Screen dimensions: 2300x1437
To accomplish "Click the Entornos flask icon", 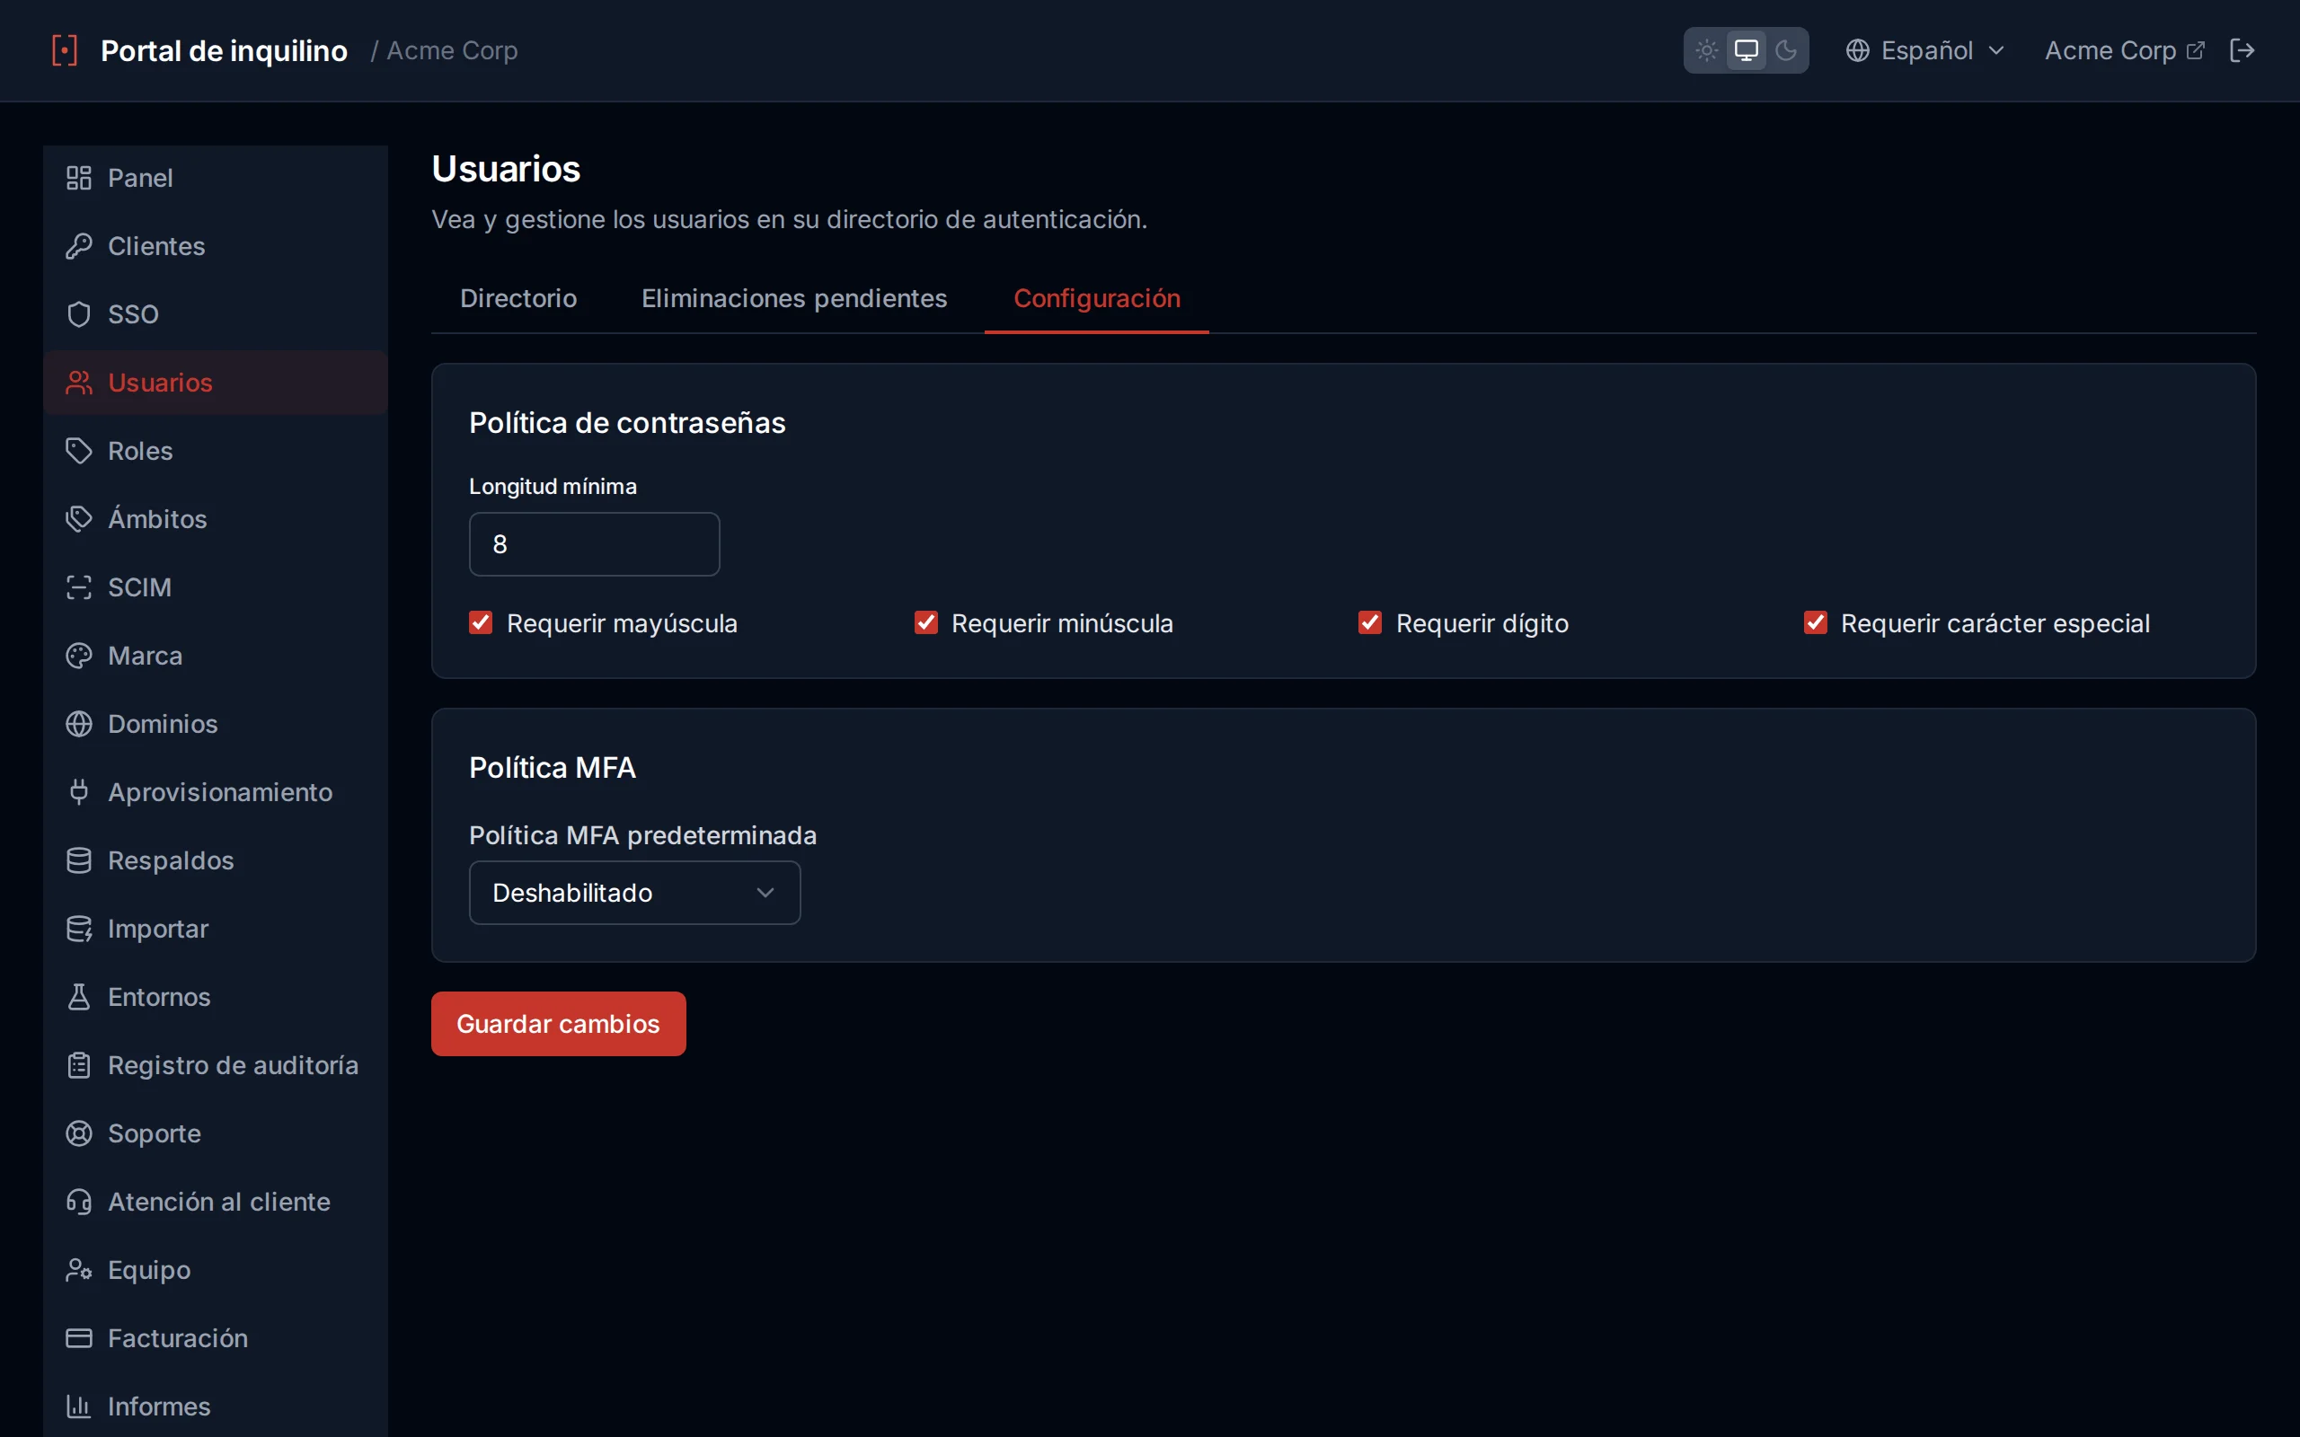I will [79, 997].
